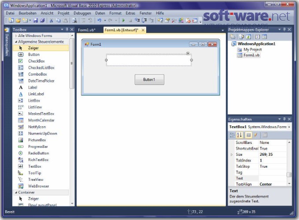Click the Eigenschaften scrollbar thumb
This screenshot has width=299, height=220.
click(x=289, y=175)
